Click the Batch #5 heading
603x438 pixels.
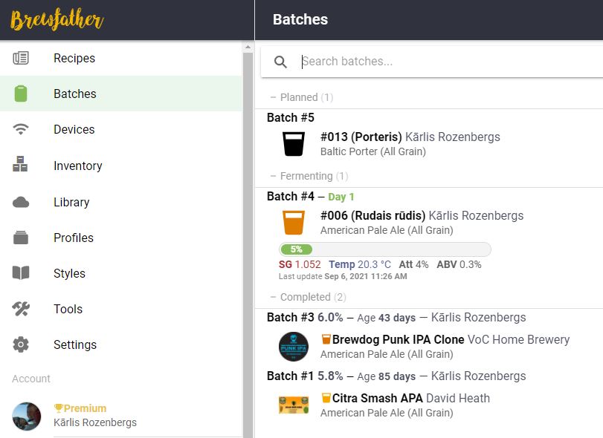pyautogui.click(x=291, y=117)
